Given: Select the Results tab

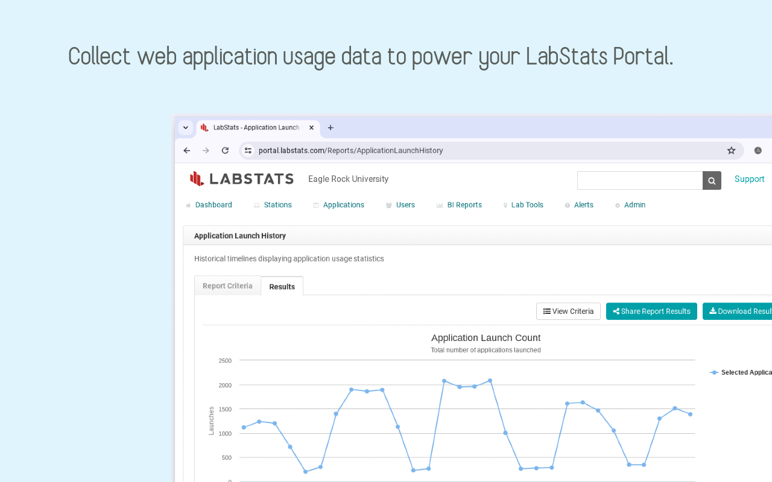Looking at the screenshot, I should click(282, 286).
